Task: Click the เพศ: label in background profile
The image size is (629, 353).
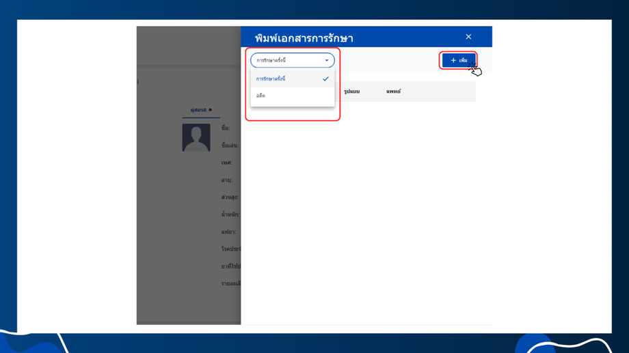Action: point(227,163)
